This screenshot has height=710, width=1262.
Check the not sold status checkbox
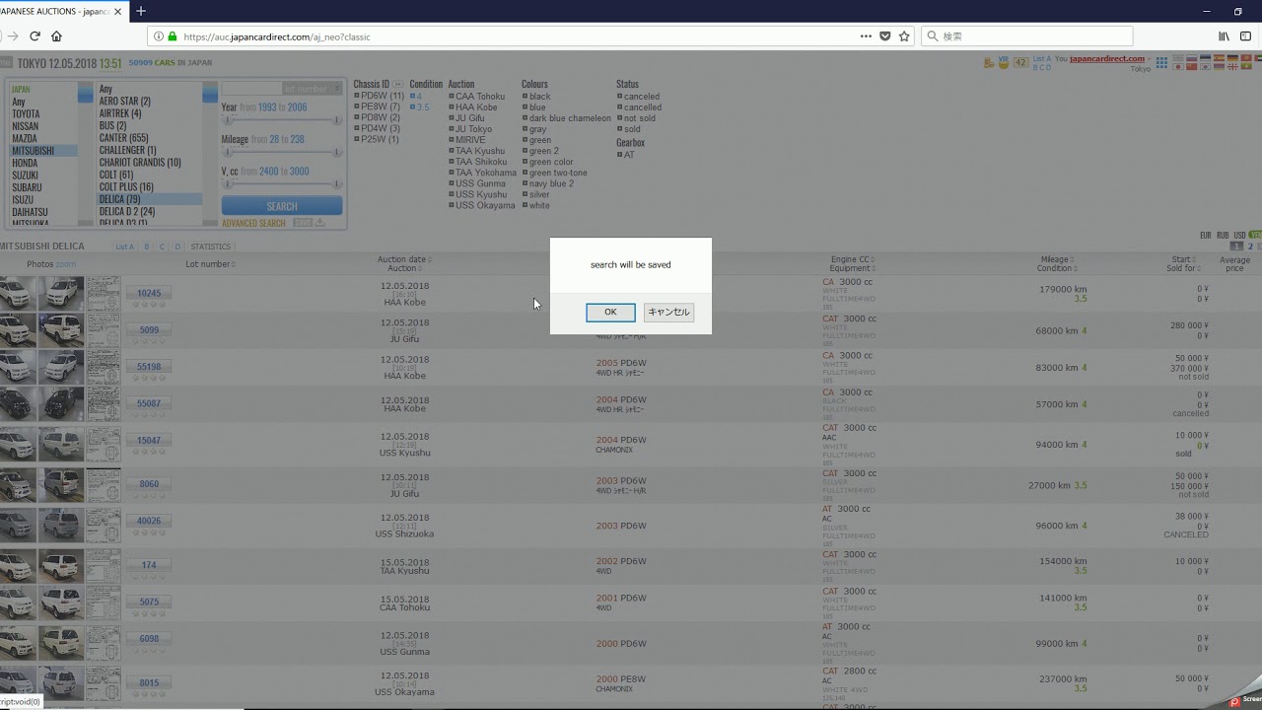pos(619,118)
